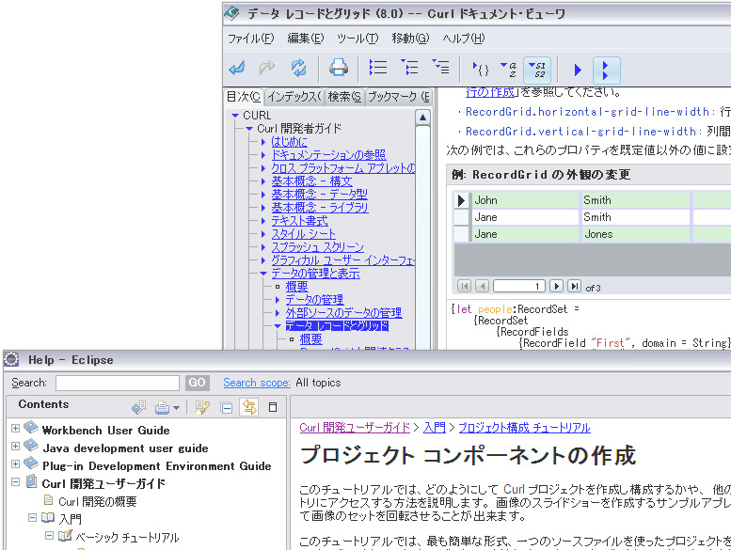Click the table of contents scrollbar up arrow
This screenshot has height=550, width=731.
pos(422,118)
